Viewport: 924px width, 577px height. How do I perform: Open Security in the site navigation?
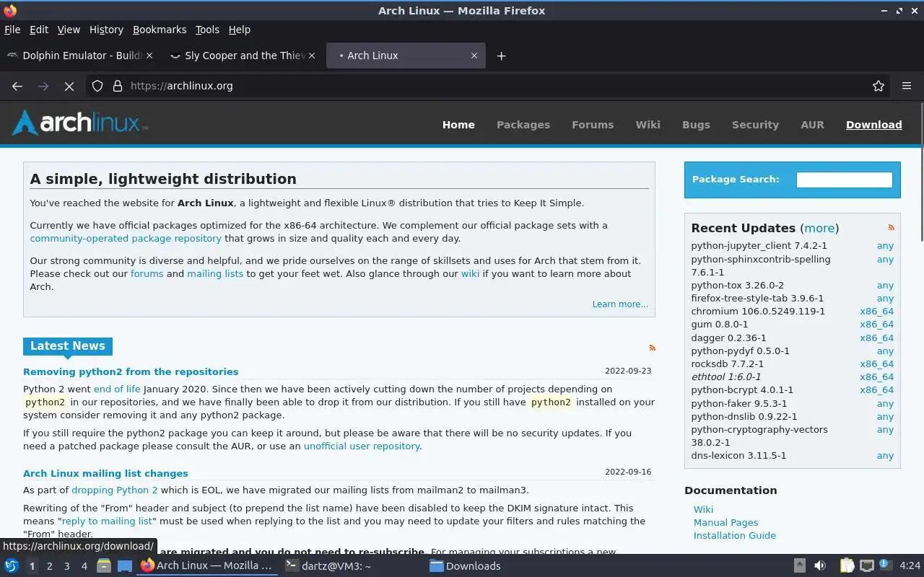[x=755, y=125]
